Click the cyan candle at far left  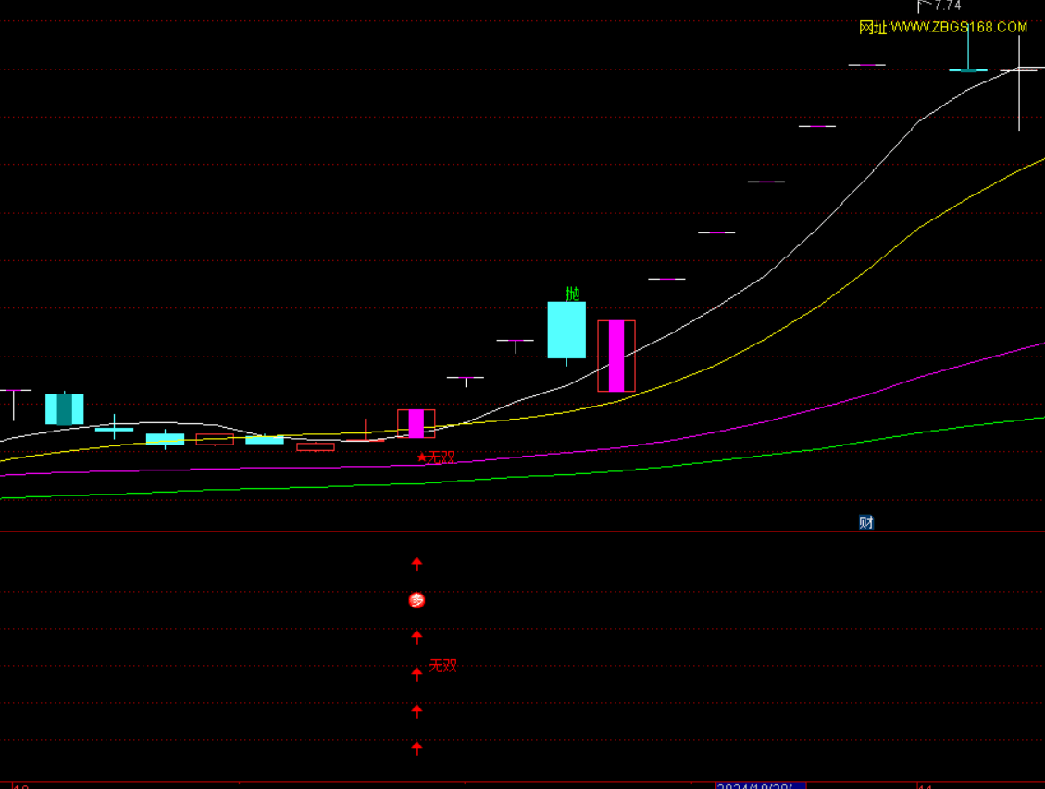click(65, 409)
